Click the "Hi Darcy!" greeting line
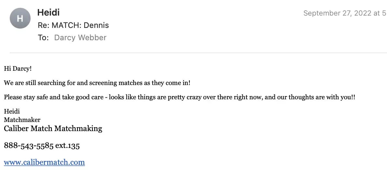Viewport: 387px width, 170px height. click(x=18, y=68)
